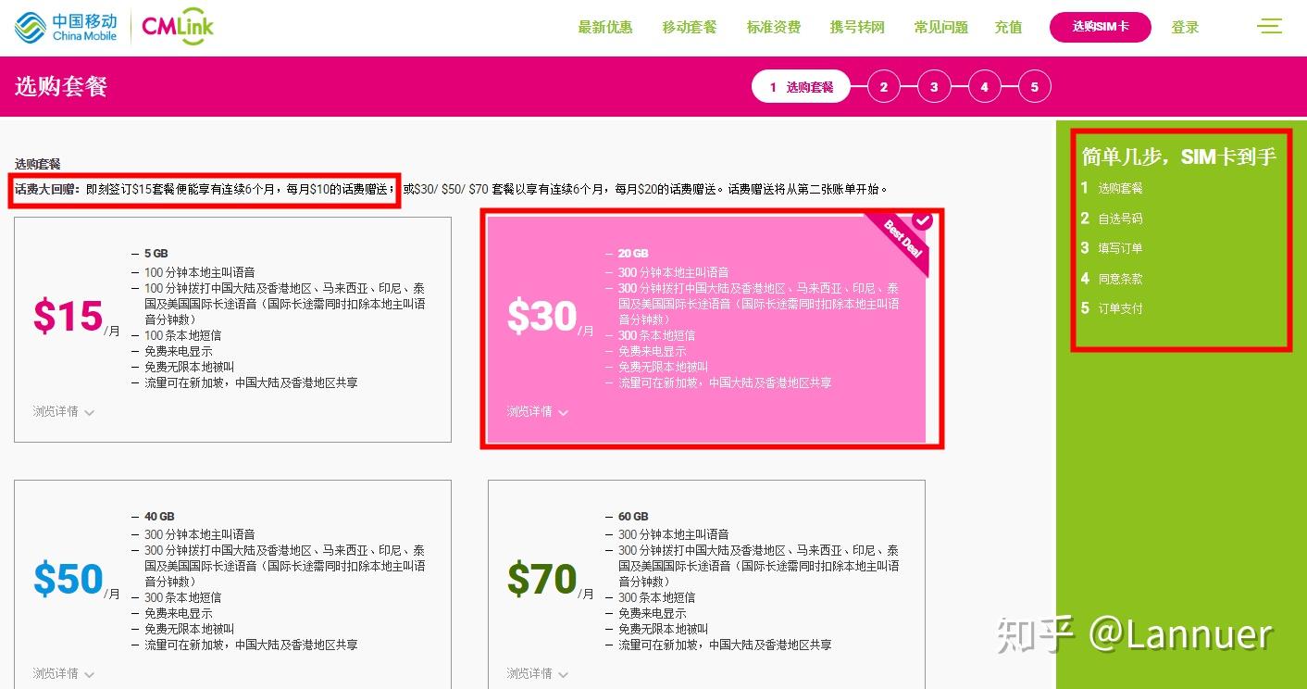
Task: Select step 2 circle in progress bar
Action: [x=884, y=87]
